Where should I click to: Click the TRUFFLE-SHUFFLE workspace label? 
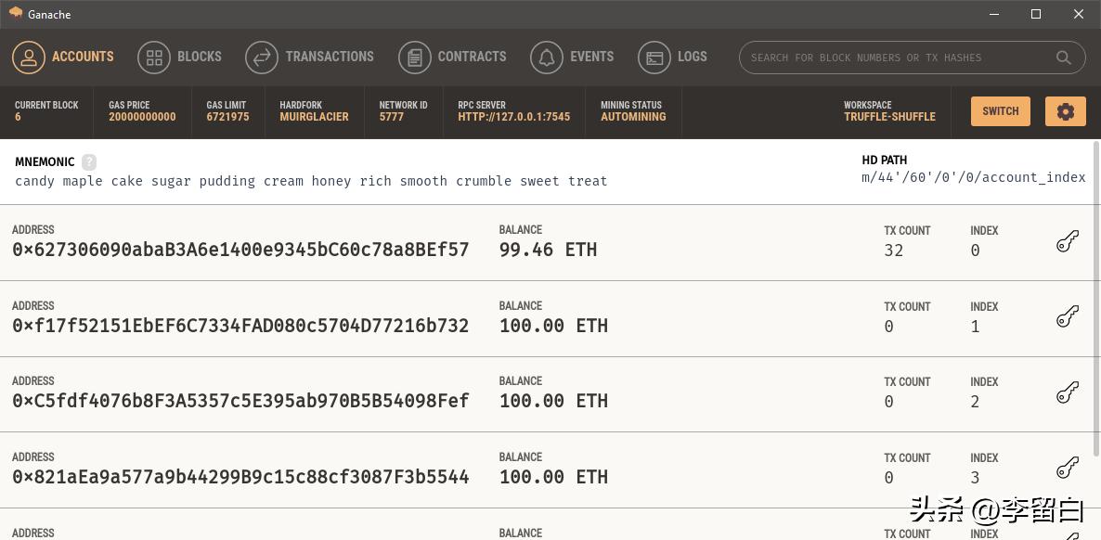tap(889, 117)
